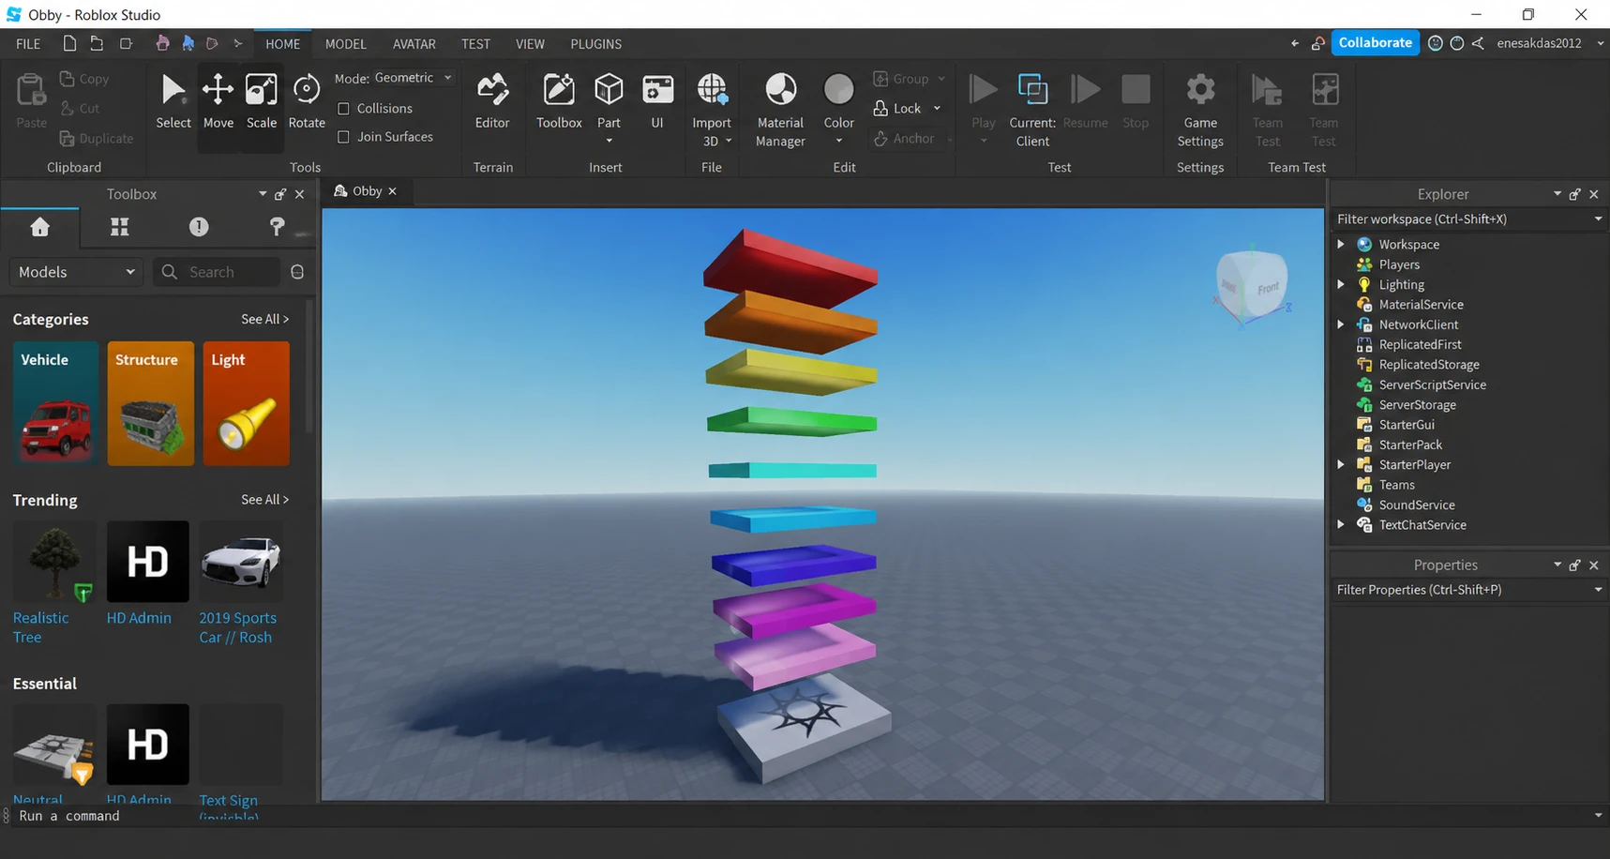Switch to the AVATAR ribbon tab
1610x859 pixels.
coord(414,44)
